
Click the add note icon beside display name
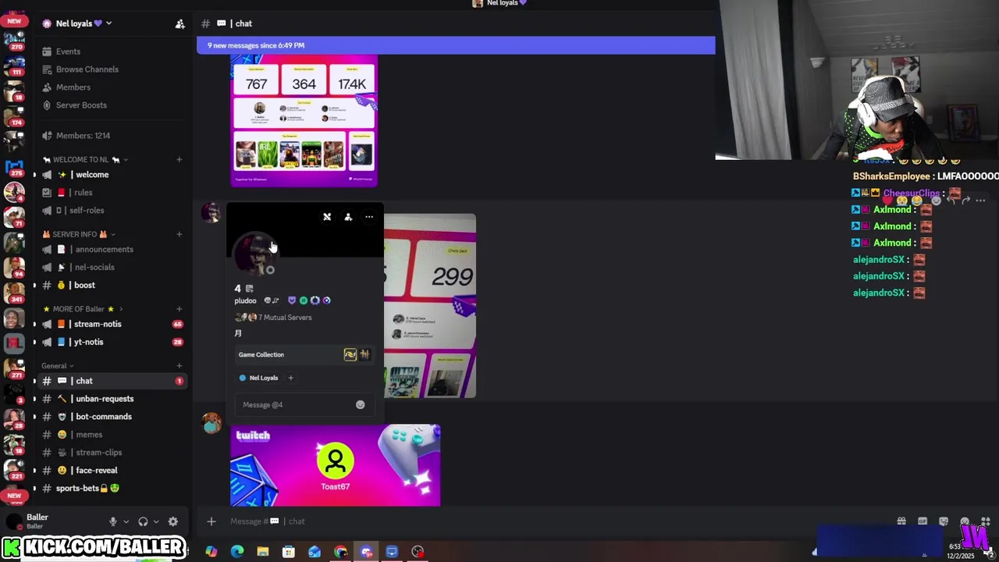250,289
